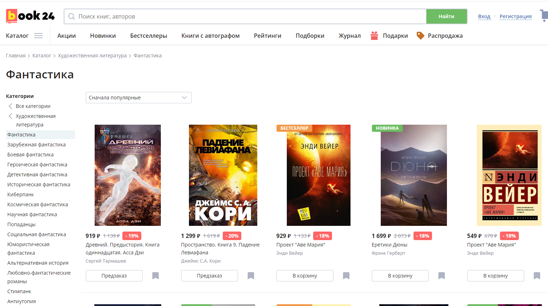Bookmark Проект "Аве Мария" priced 549 ₽
The image size is (548, 306).
(x=537, y=276)
